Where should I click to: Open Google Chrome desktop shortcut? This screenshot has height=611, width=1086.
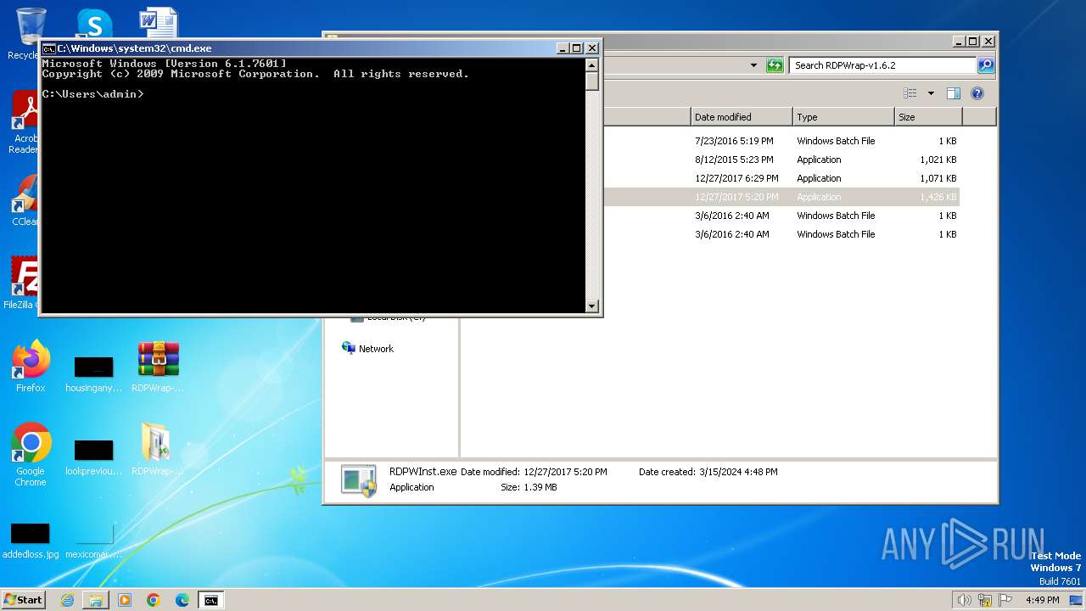(x=31, y=455)
